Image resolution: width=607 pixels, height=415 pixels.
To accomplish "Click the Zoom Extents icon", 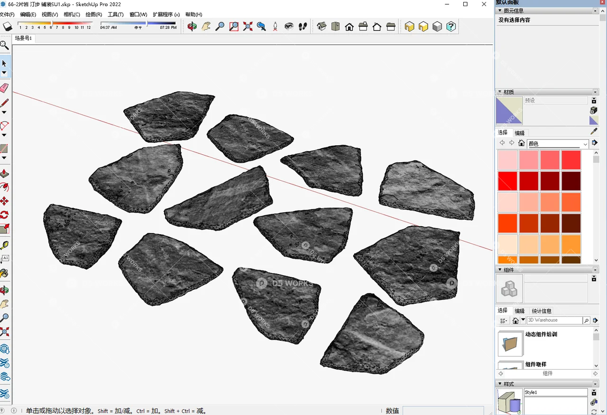I will [x=248, y=26].
